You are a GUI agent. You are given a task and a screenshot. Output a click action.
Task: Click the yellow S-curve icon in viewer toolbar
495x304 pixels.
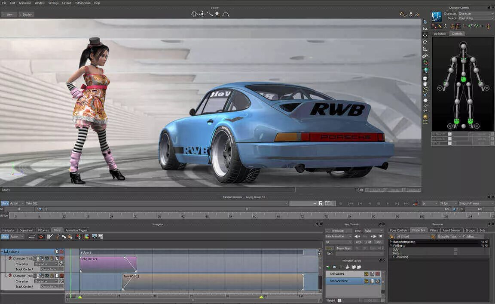(425, 90)
